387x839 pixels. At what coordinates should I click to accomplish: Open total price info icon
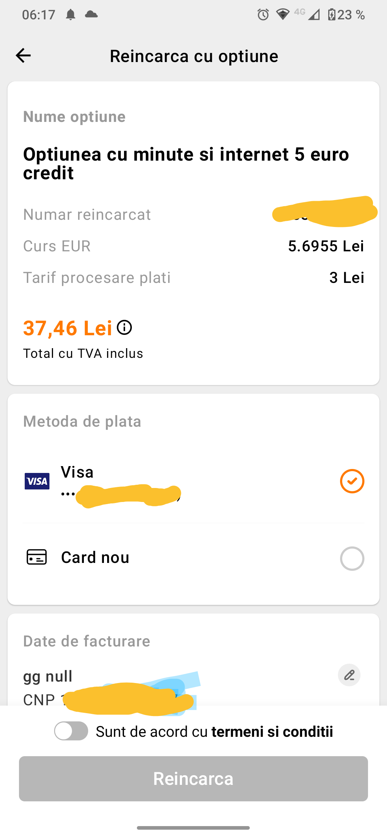coord(124,327)
